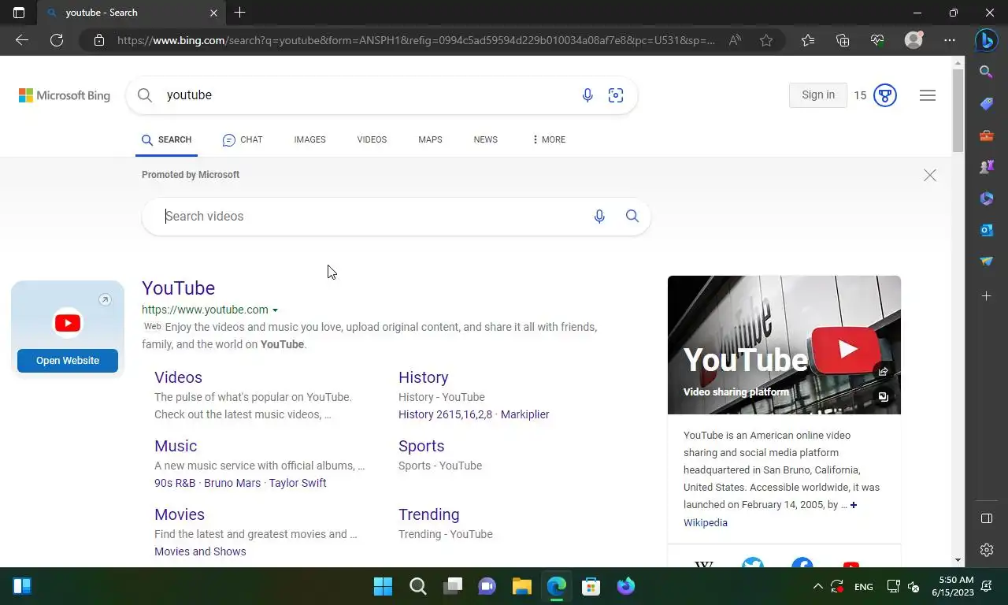Show hidden system tray icons chevron

(817, 586)
